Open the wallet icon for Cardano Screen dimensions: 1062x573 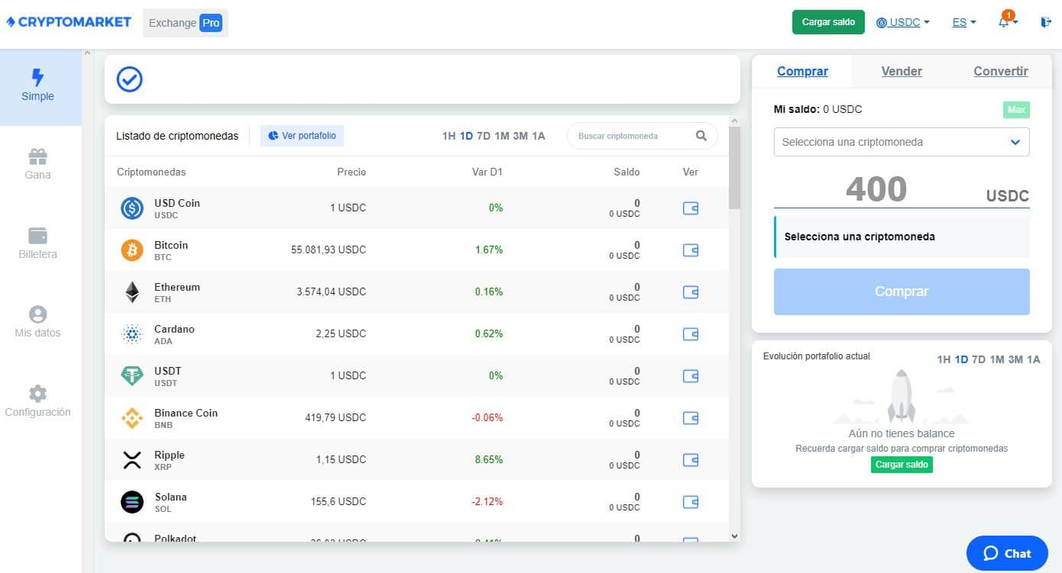691,333
